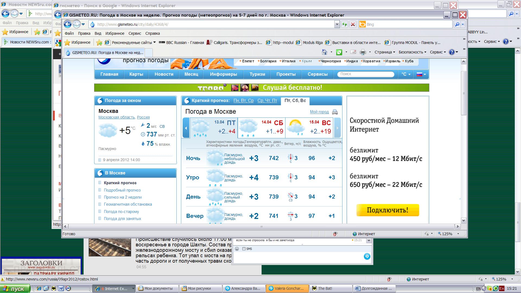The width and height of the screenshot is (521, 293).
Task: Open the Файл menu
Action: click(x=69, y=33)
